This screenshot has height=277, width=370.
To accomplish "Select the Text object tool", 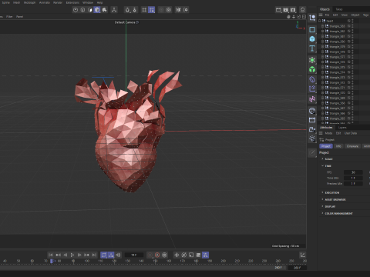I will tap(312, 48).
